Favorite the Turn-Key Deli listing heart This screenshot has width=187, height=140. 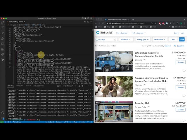pos(184,121)
